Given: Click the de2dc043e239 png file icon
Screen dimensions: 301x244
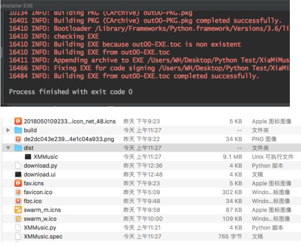Looking at the screenshot, I should tap(18, 139).
